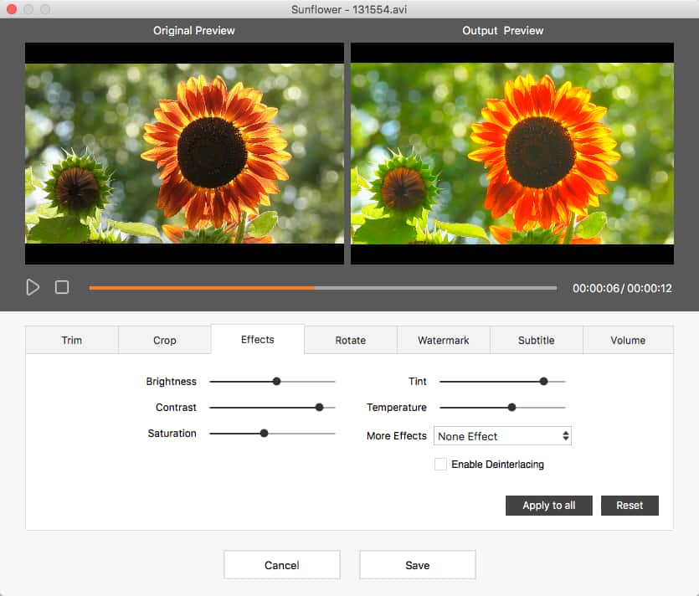
Task: Adjust the Brightness slider handle
Action: (x=276, y=381)
